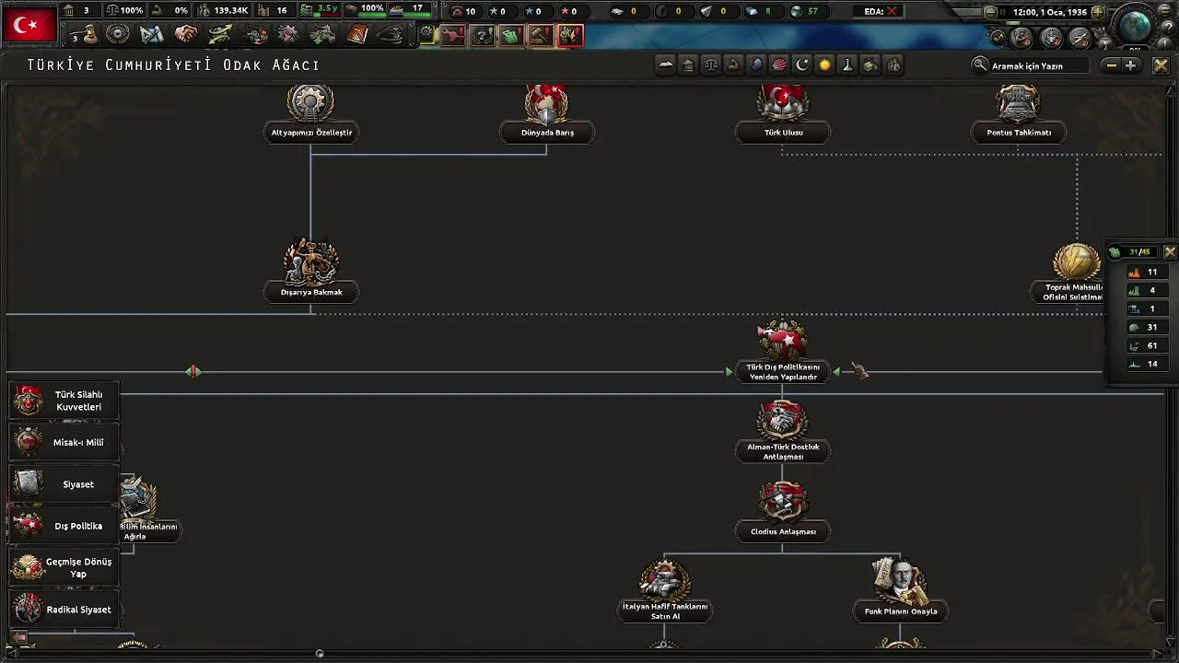The width and height of the screenshot is (1179, 663).
Task: Select Türk Dış Politikasını Yeniden Yapılandır focus
Action: click(783, 353)
